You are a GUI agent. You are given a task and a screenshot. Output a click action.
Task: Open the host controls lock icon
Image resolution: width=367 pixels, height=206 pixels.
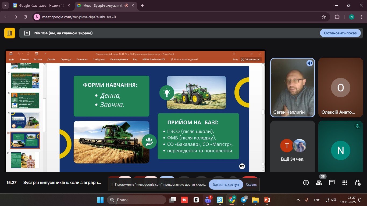click(x=358, y=183)
